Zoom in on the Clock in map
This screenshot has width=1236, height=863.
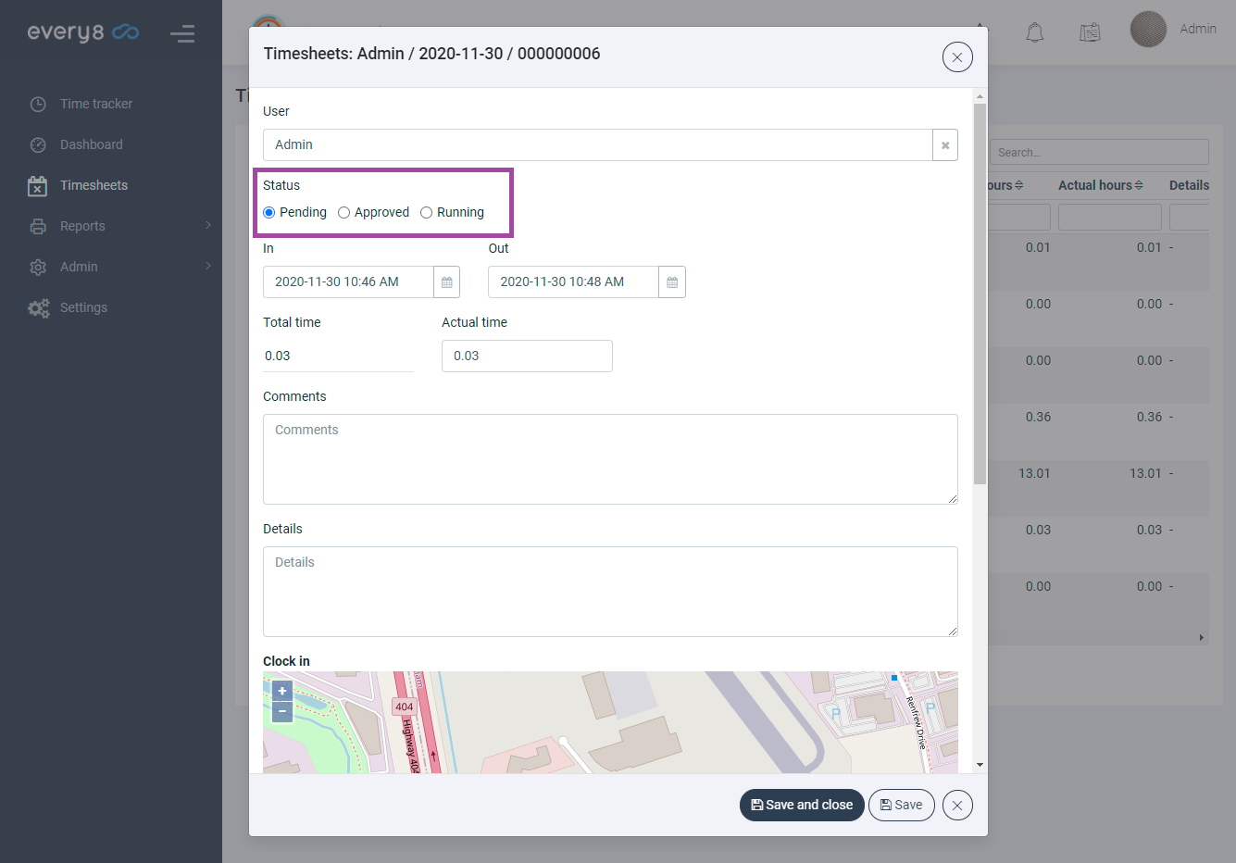282,691
